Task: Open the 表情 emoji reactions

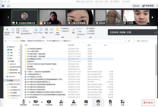Action: click(98, 103)
